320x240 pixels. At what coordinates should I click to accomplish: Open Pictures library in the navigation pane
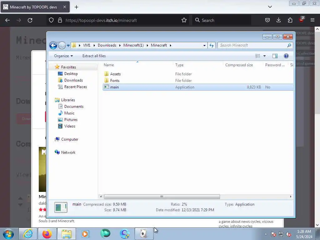click(71, 120)
